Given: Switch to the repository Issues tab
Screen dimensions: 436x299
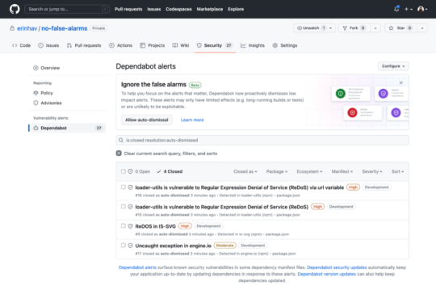Looking at the screenshot, I should pos(48,45).
